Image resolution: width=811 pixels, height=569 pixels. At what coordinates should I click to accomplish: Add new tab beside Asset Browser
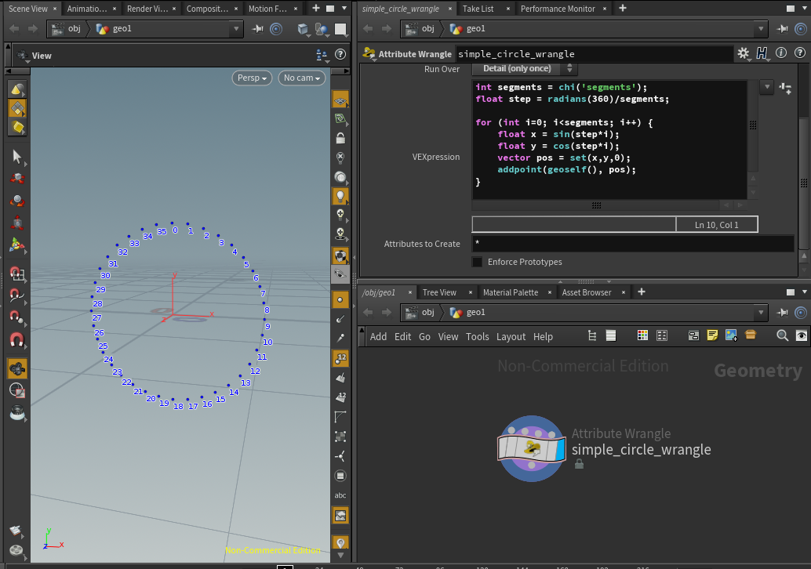(642, 292)
